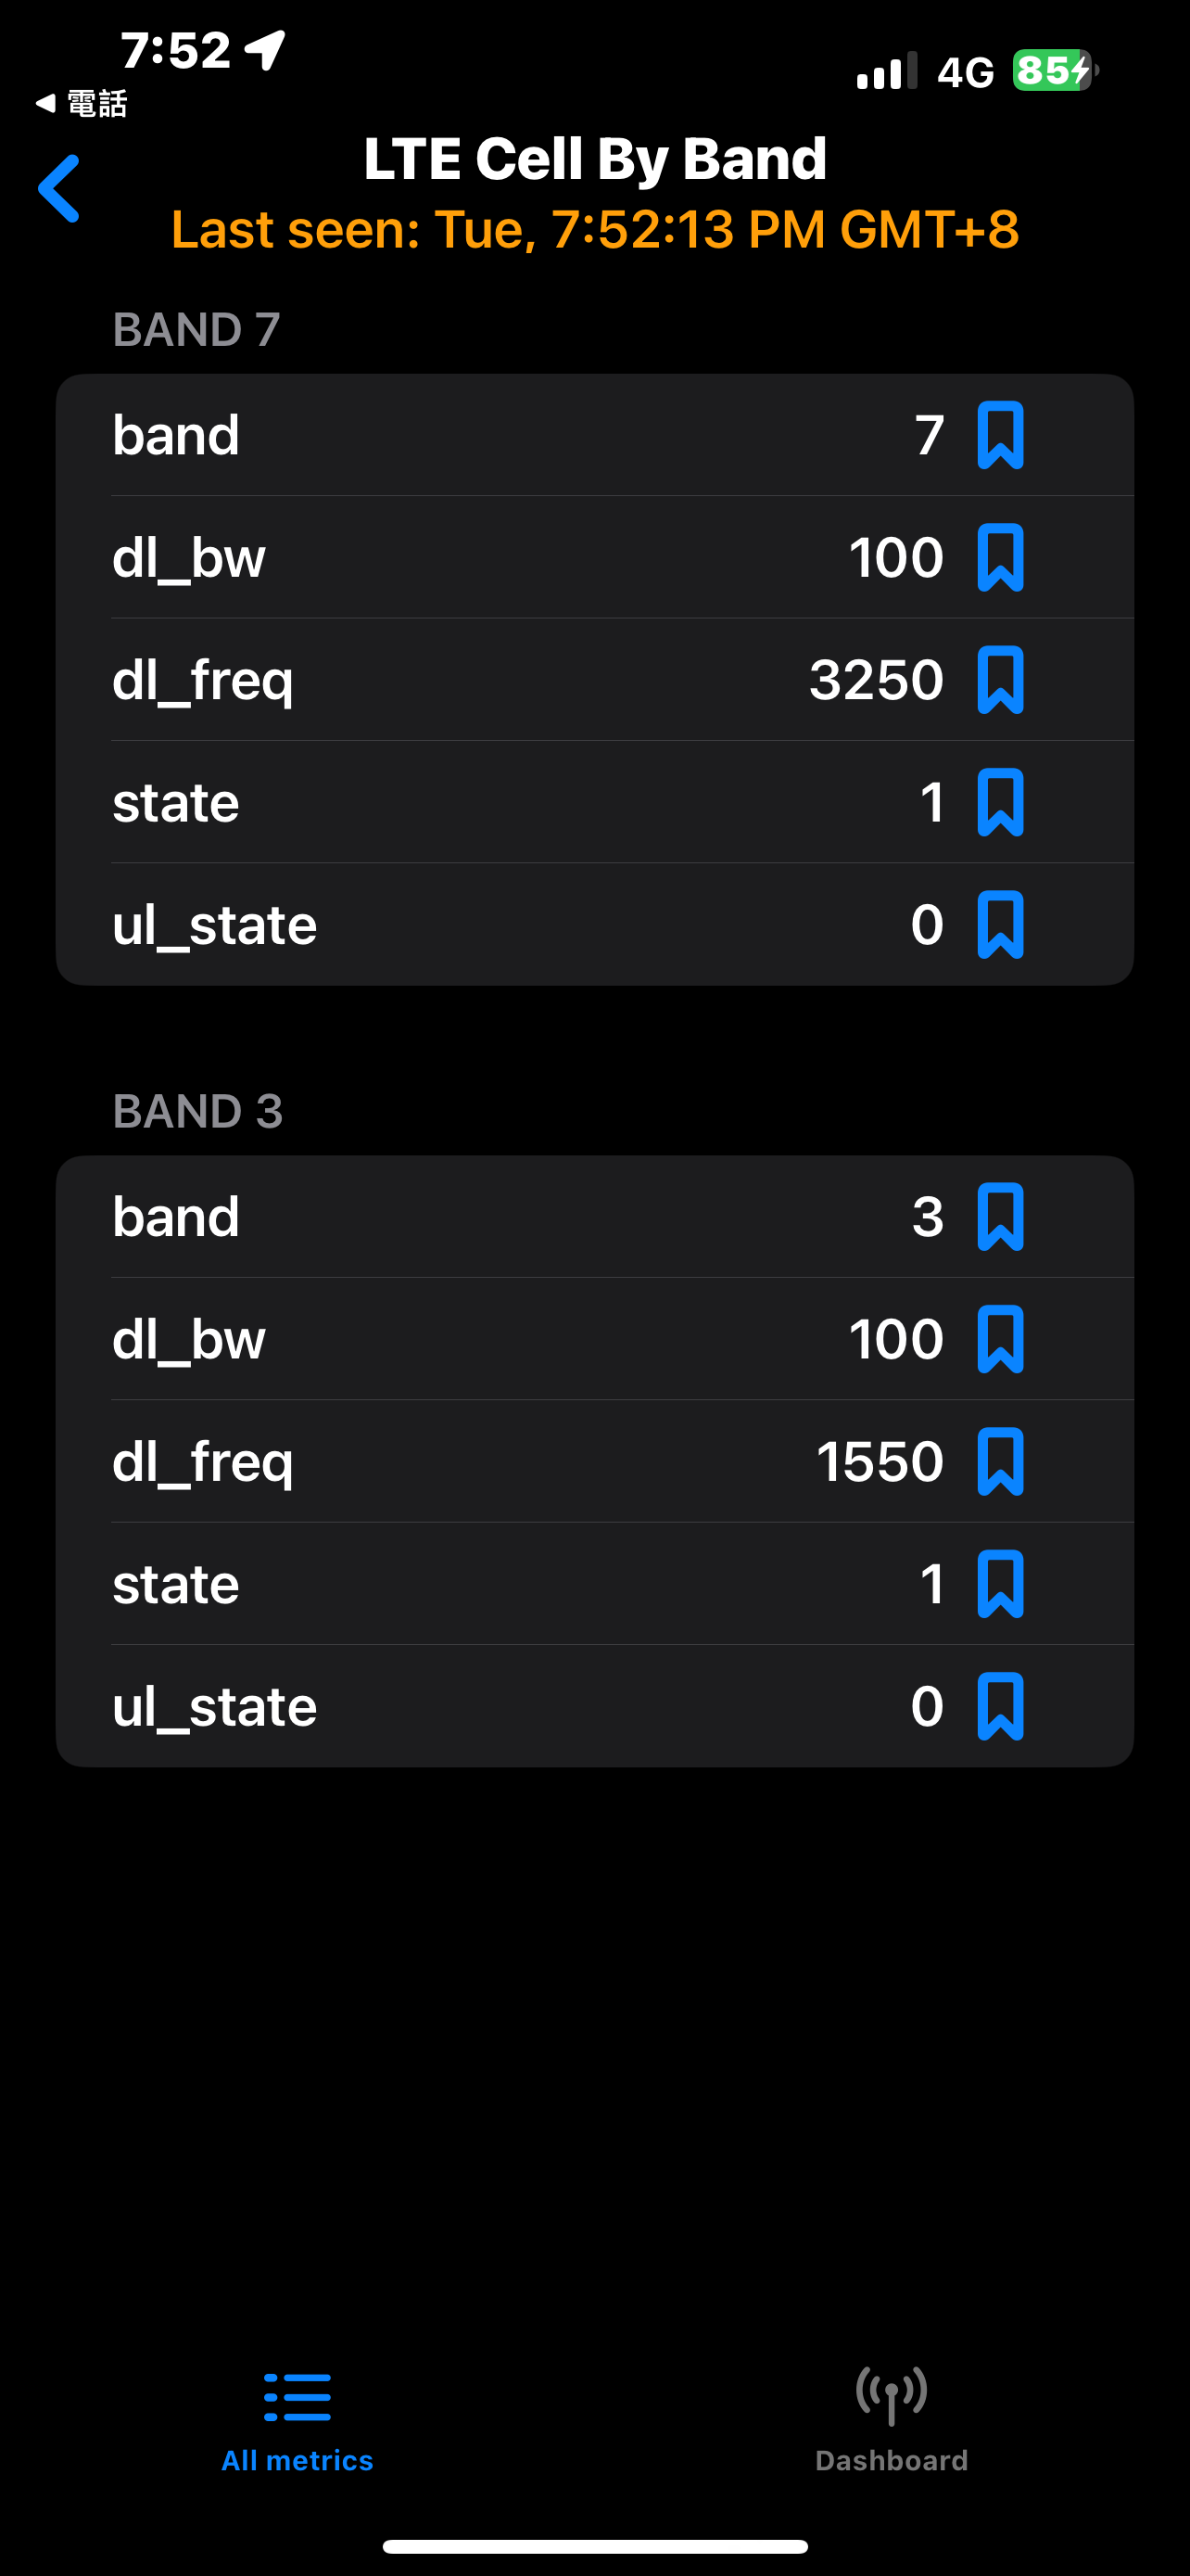Image resolution: width=1190 pixels, height=2576 pixels.
Task: Toggle bookmark for Band 7 dl_freq 3250
Action: tap(1000, 680)
